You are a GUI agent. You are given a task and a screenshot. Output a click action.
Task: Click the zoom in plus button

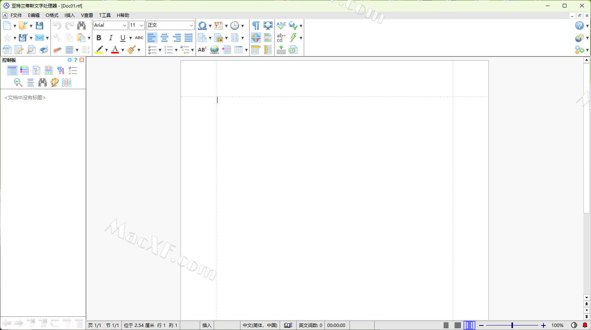pyautogui.click(x=543, y=325)
